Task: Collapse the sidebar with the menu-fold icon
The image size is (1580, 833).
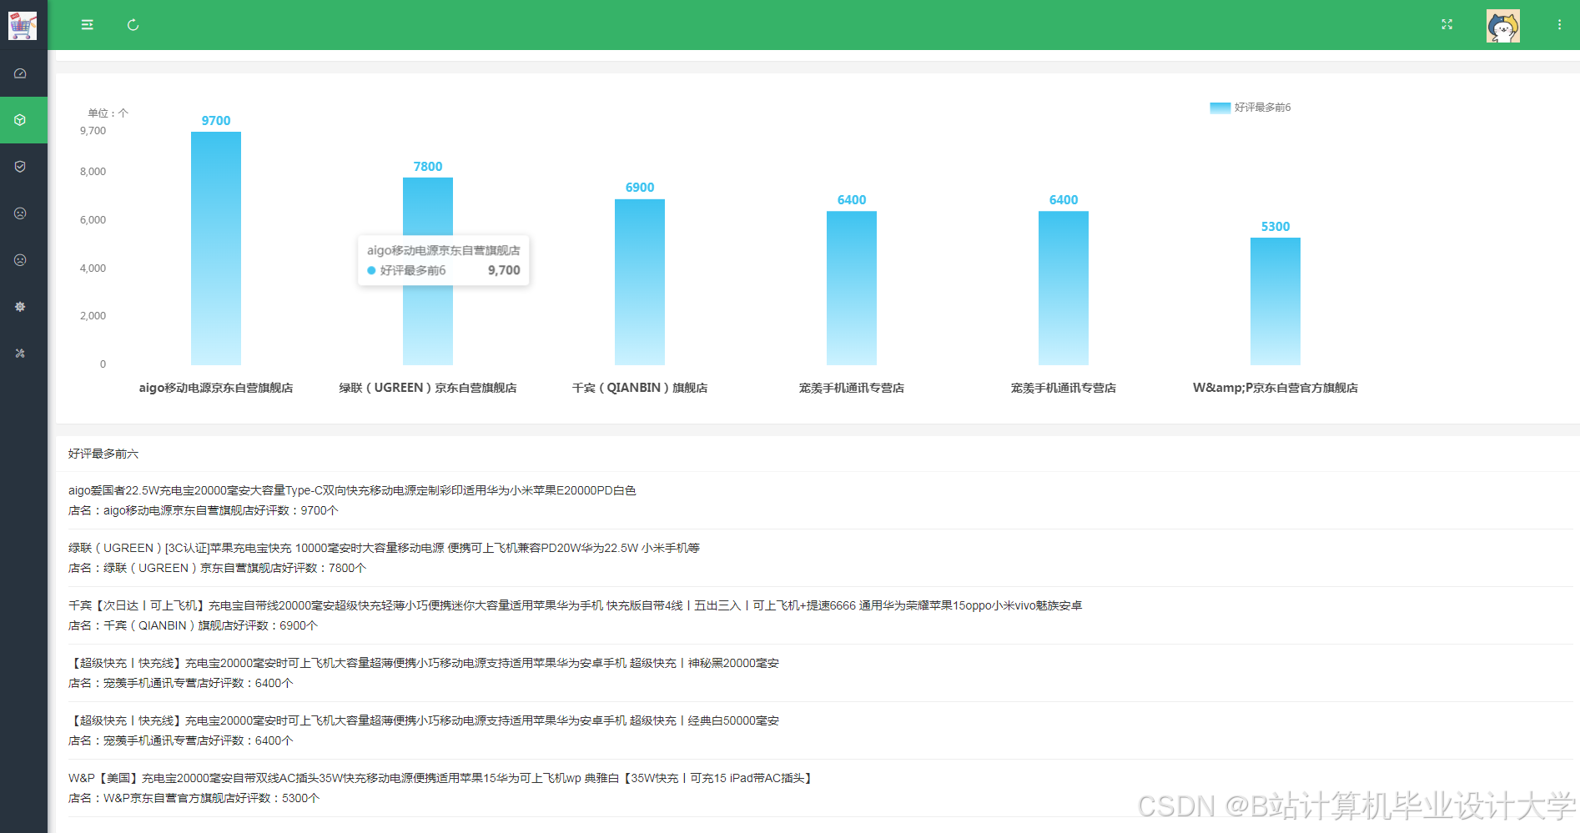Action: tap(87, 25)
